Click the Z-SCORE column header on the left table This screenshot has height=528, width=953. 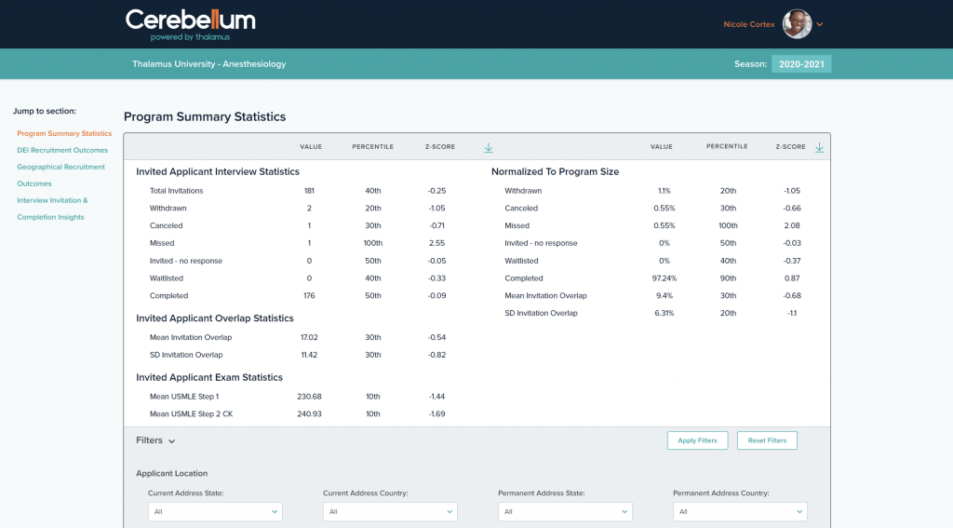[x=439, y=147]
